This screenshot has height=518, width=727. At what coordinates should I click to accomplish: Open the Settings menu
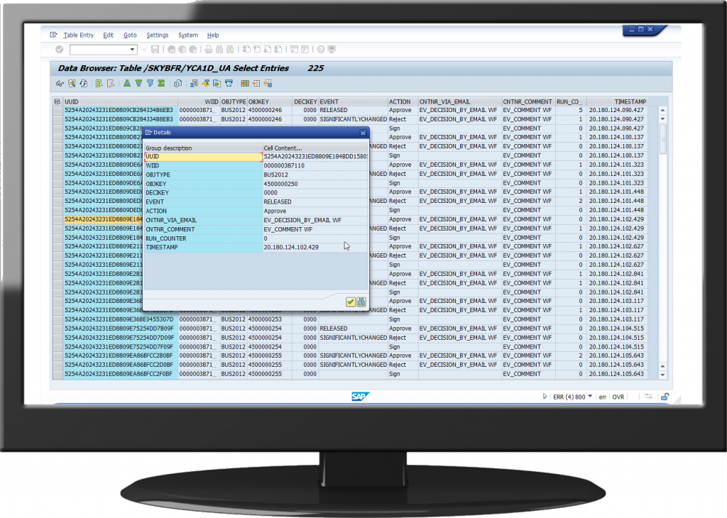pyautogui.click(x=157, y=35)
